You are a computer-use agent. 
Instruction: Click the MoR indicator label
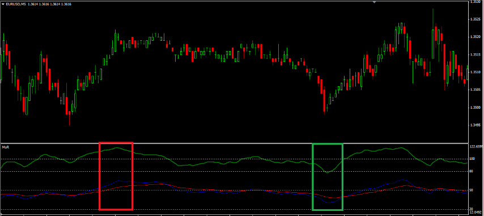[x=5, y=147]
